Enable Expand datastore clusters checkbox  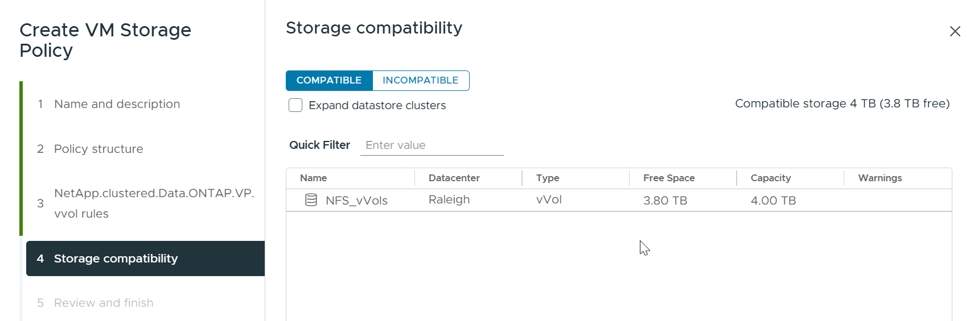pos(295,105)
